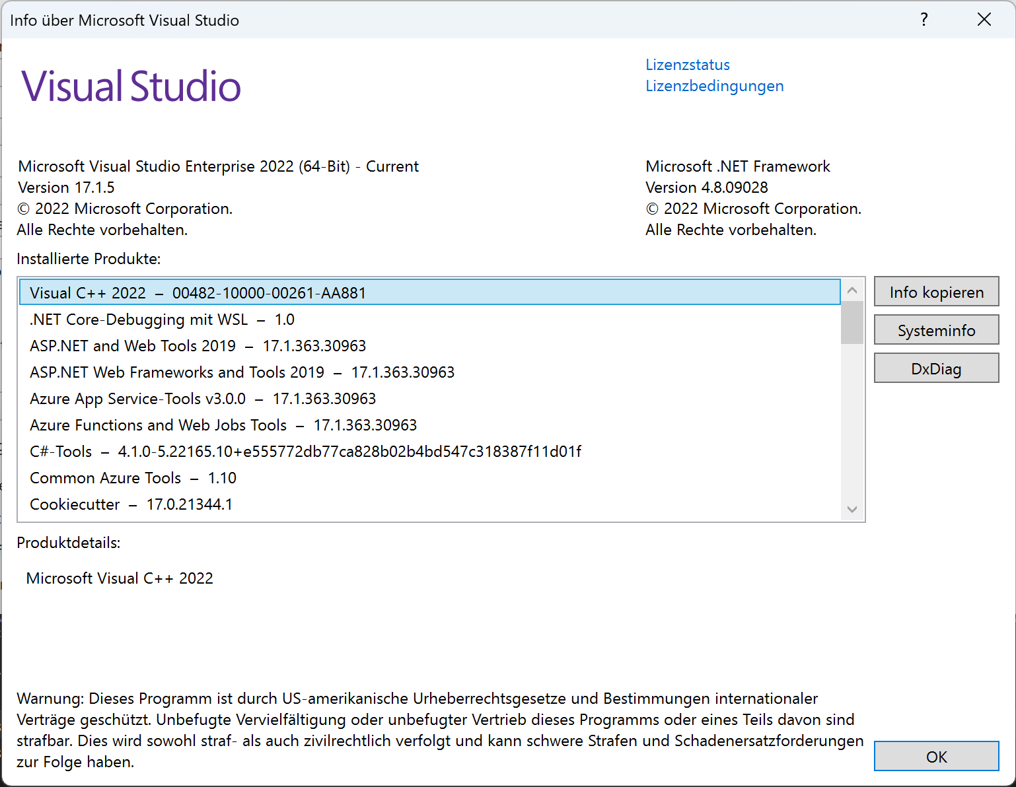This screenshot has height=787, width=1016.
Task: Click the scrollbar up arrow
Action: 852,289
